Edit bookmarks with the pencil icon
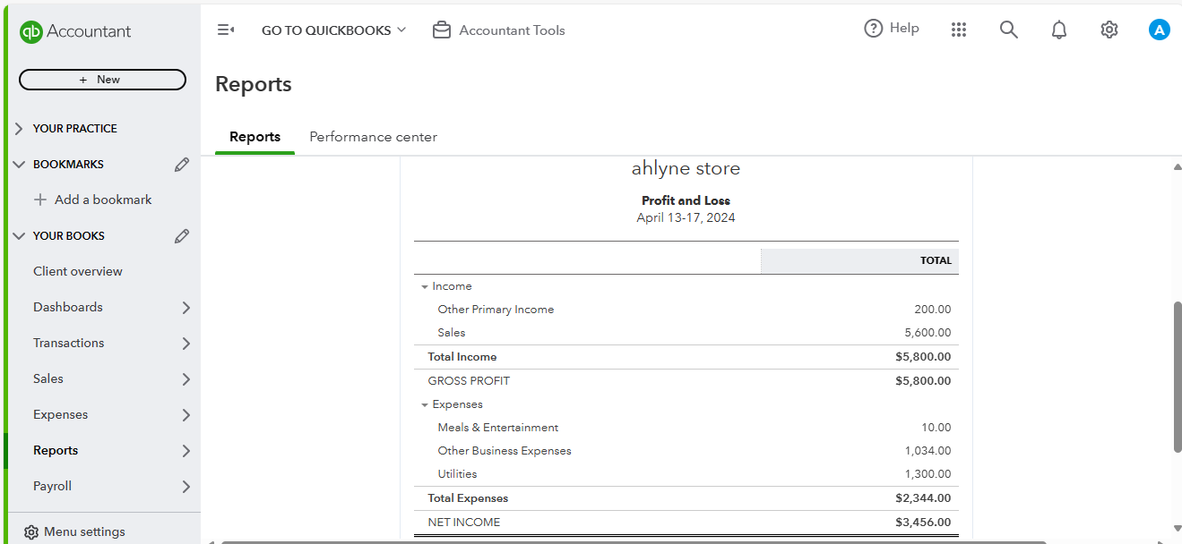 coord(182,165)
